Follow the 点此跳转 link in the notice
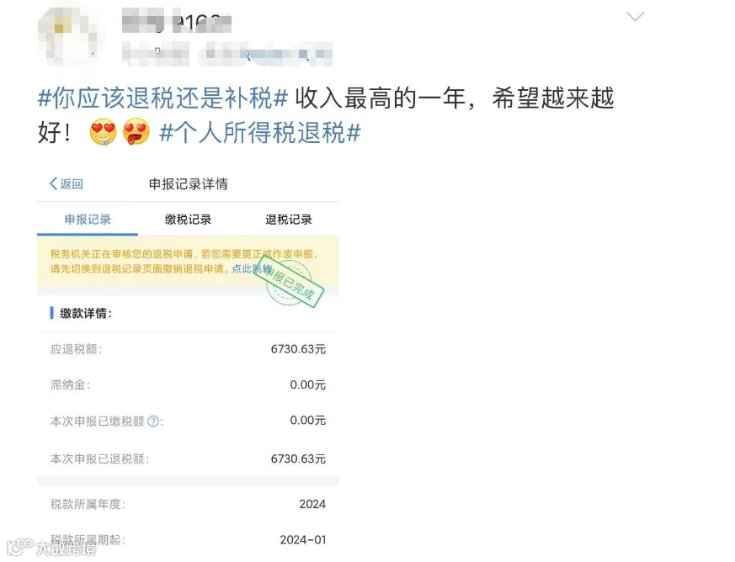The width and height of the screenshot is (735, 562). 252,269
